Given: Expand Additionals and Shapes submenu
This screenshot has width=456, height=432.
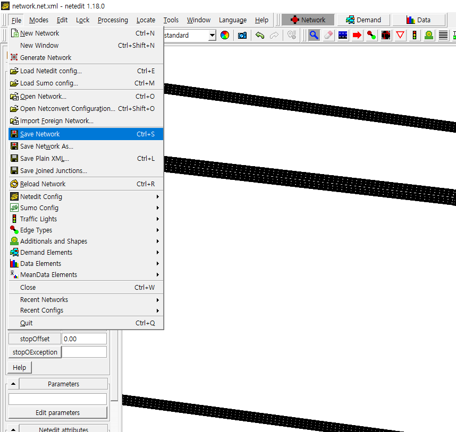Looking at the screenshot, I should (86, 241).
